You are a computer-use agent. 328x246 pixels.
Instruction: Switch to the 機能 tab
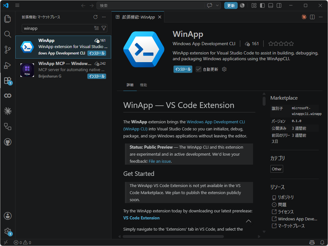[143, 85]
